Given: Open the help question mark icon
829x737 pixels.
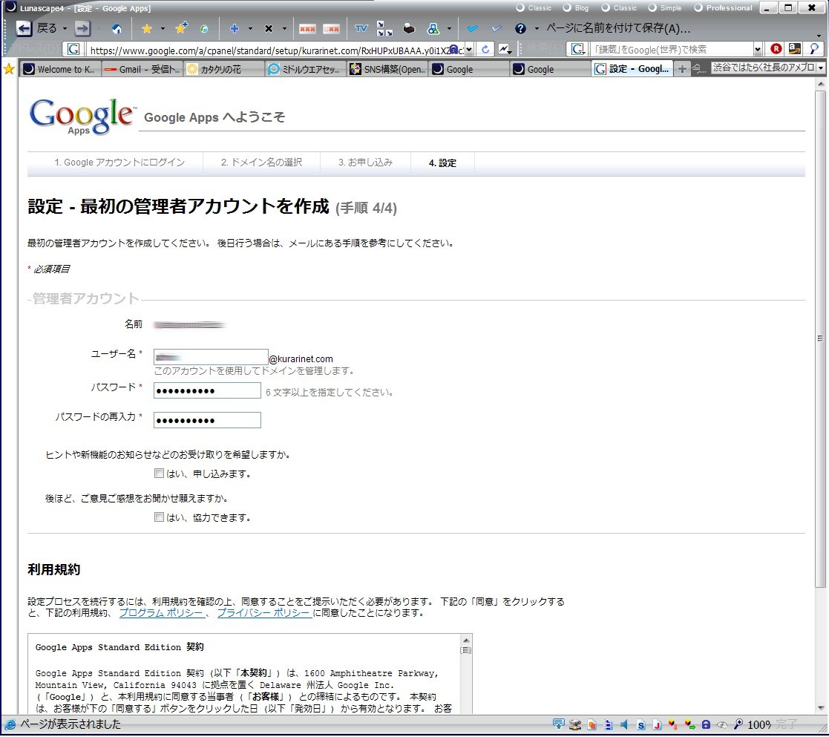Looking at the screenshot, I should click(x=520, y=28).
